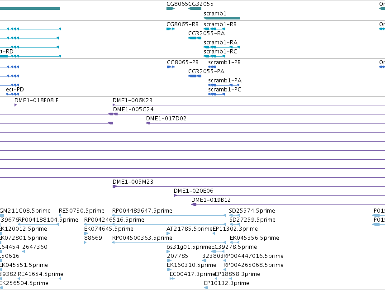Open the RP004489647.5prime EST label

[142, 211]
